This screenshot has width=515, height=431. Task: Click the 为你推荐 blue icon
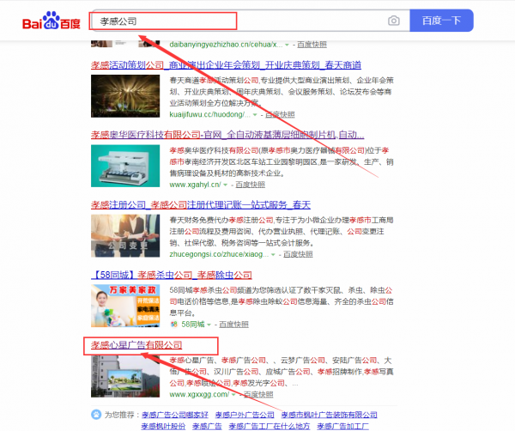tap(95, 416)
